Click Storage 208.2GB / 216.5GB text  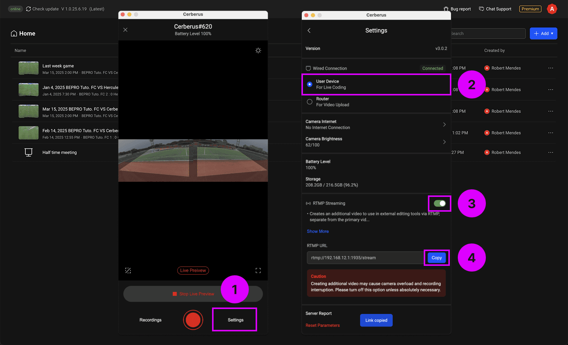pos(332,185)
